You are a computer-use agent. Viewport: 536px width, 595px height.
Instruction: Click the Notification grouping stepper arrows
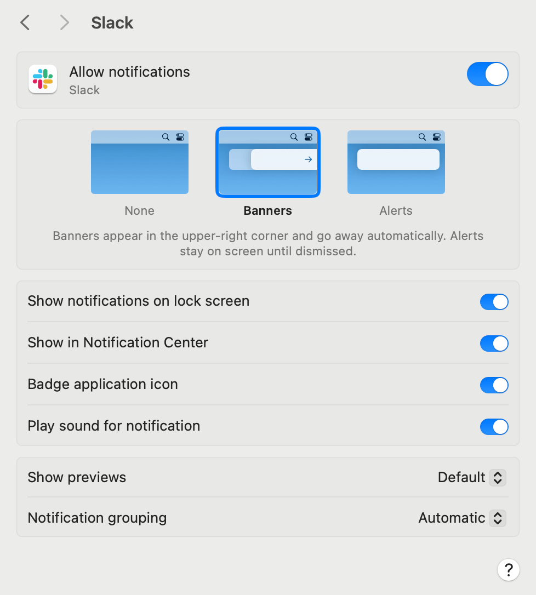[x=498, y=518]
